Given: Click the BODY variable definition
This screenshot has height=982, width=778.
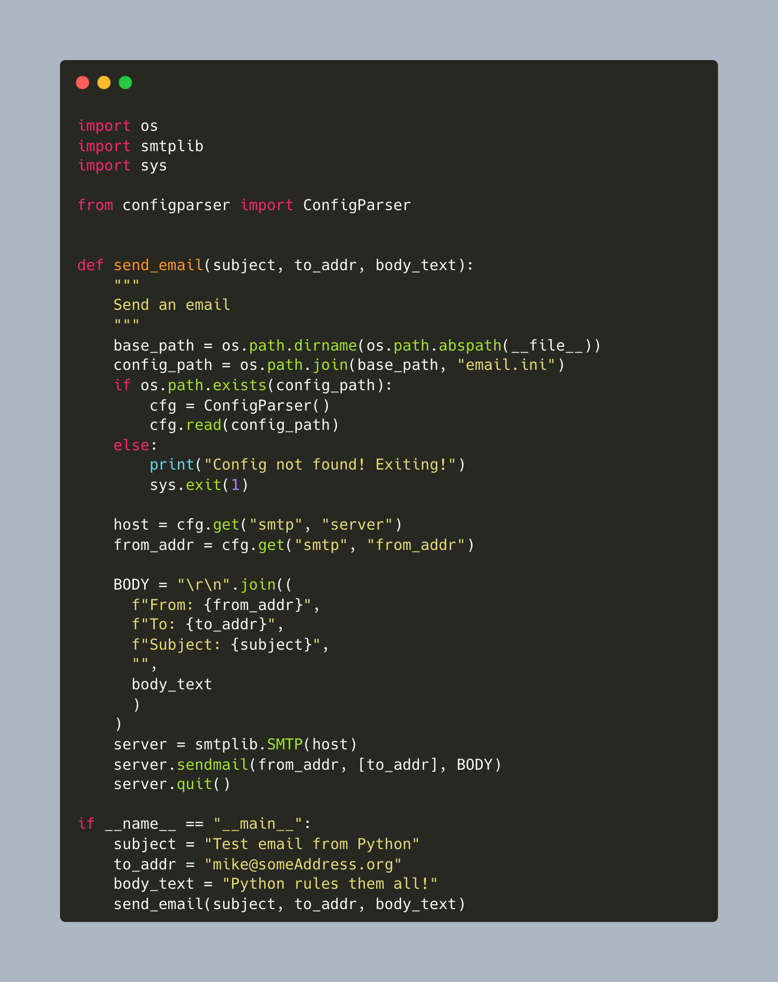Looking at the screenshot, I should [131, 585].
